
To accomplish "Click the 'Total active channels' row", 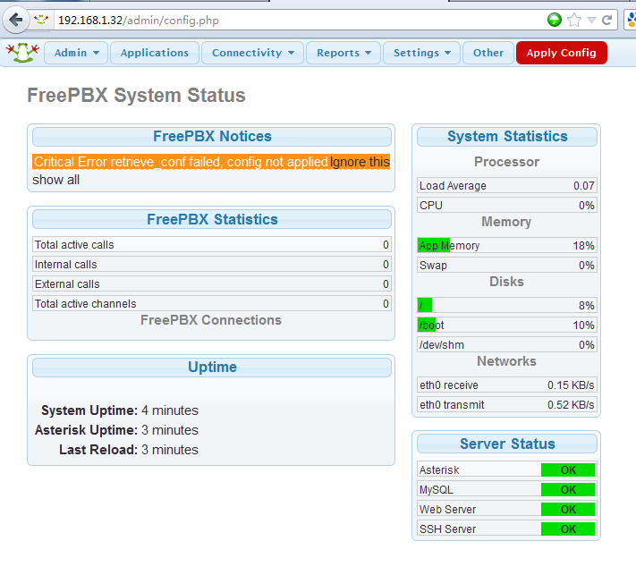I will pos(212,304).
